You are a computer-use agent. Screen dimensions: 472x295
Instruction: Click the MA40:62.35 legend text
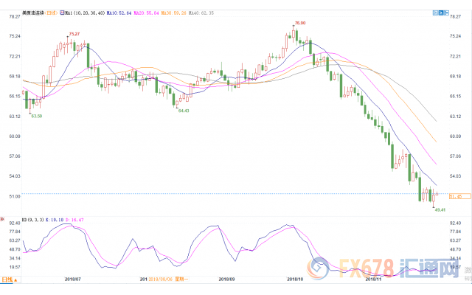[201, 13]
